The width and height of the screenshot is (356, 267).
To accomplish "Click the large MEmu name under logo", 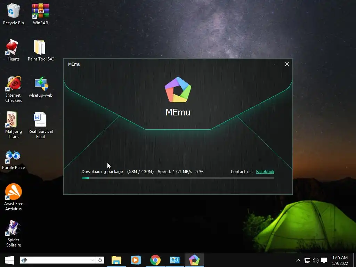I will tap(178, 112).
